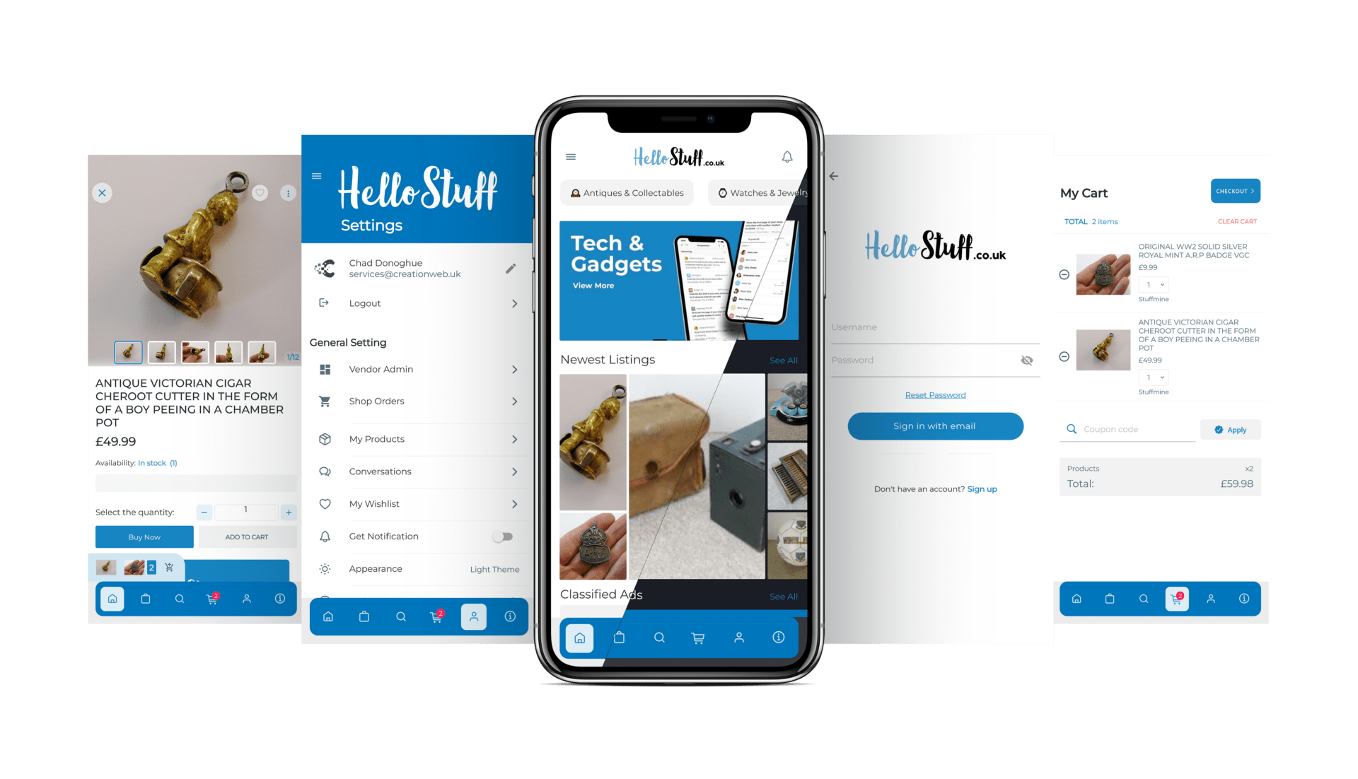Select Antiques & Collectables category tab
The width and height of the screenshot is (1358, 779).
coord(626,193)
